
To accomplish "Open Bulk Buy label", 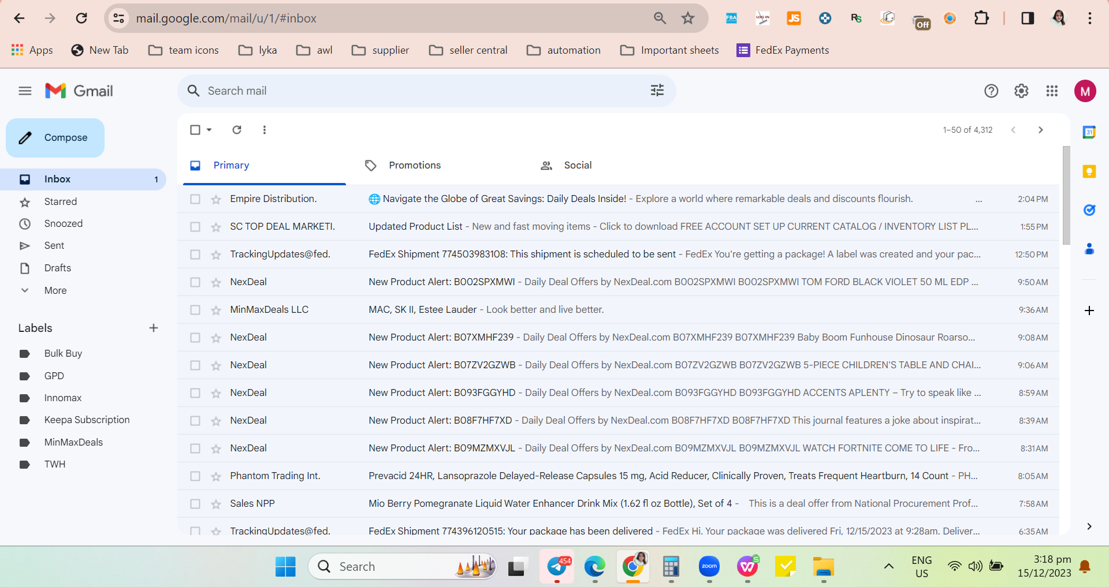I will click(83, 353).
